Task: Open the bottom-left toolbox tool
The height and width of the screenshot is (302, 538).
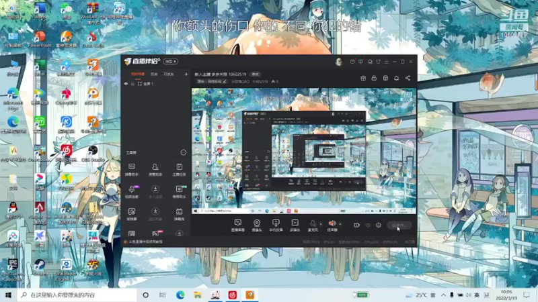Action: click(132, 234)
